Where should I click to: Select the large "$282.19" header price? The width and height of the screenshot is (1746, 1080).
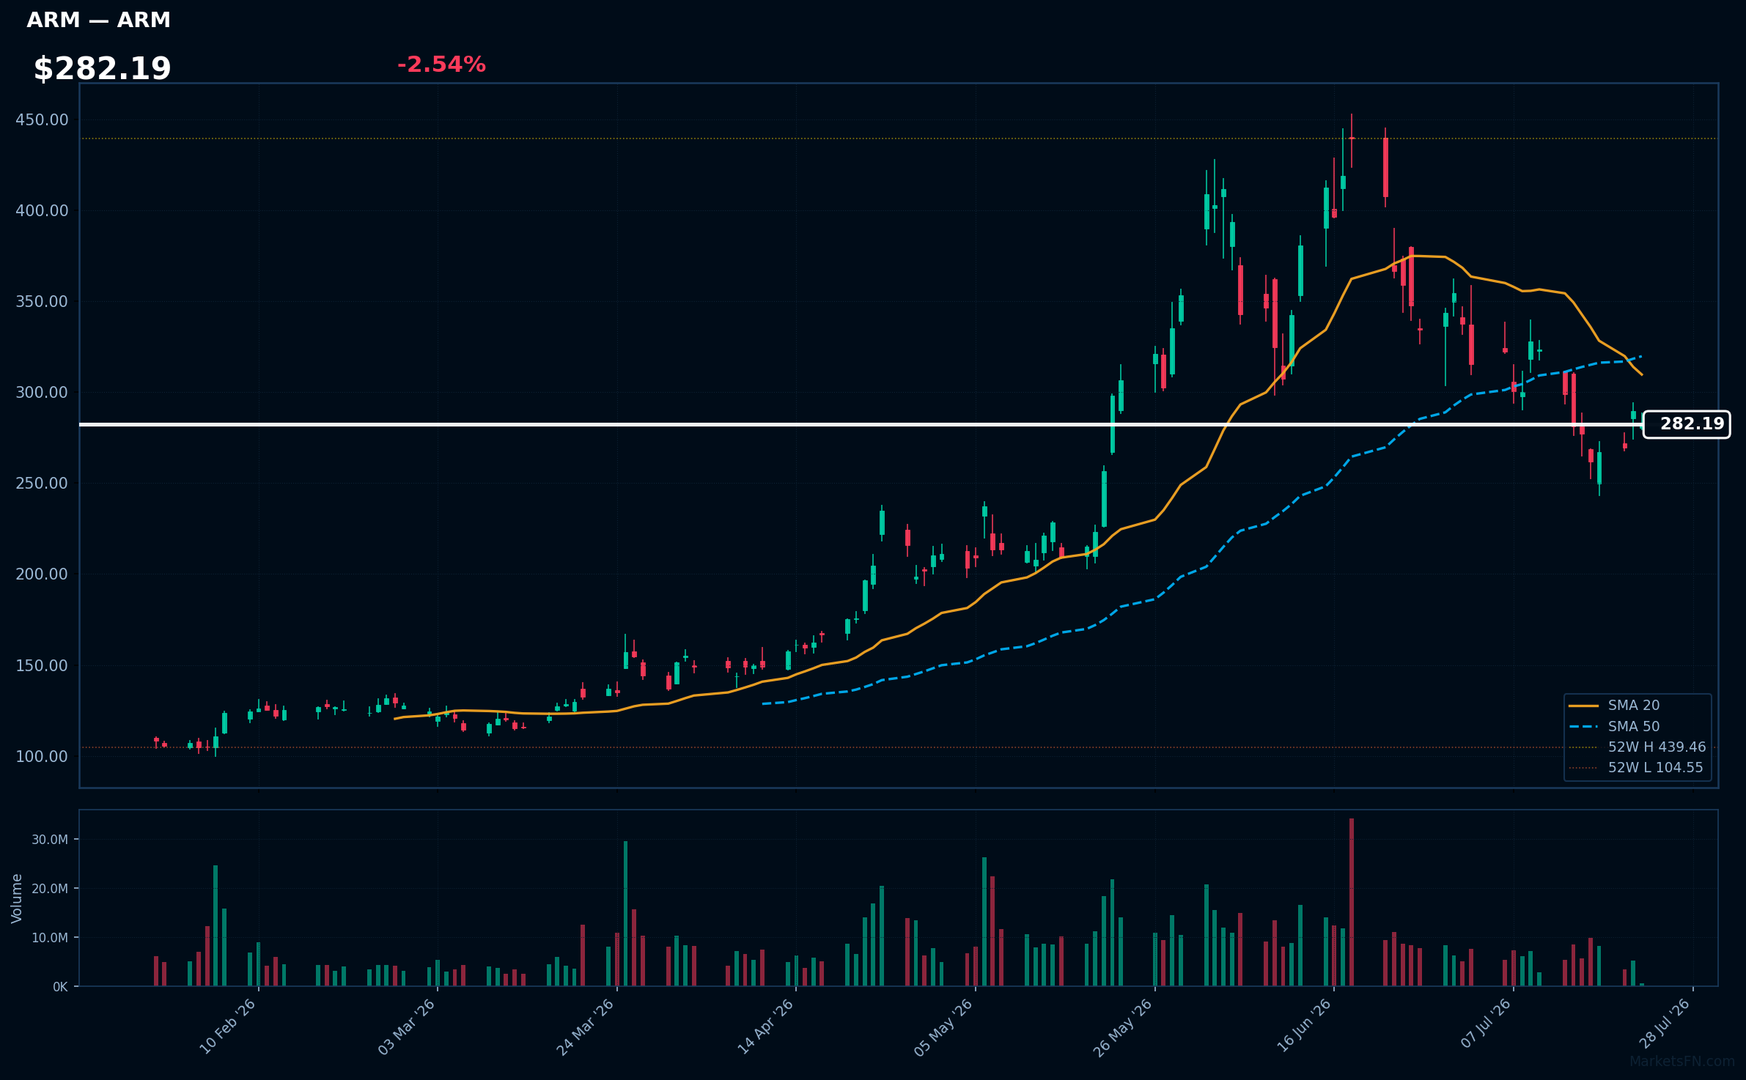pyautogui.click(x=102, y=68)
